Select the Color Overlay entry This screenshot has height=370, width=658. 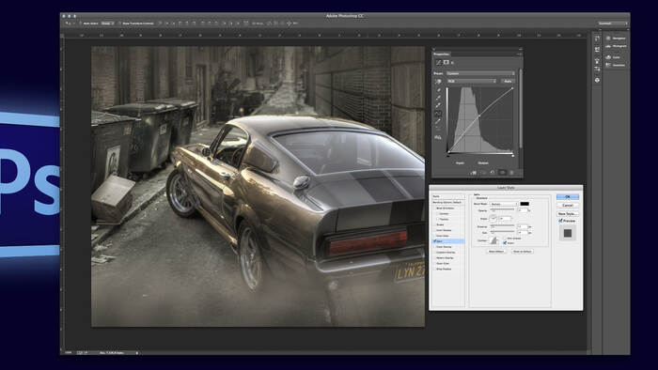pos(444,247)
